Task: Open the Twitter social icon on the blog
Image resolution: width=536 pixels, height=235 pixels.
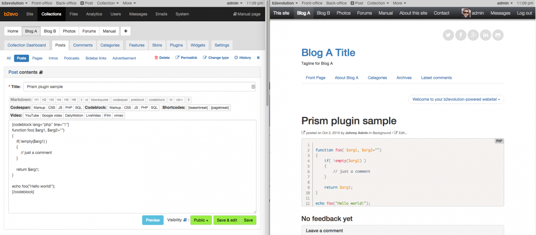Action: pyautogui.click(x=448, y=35)
